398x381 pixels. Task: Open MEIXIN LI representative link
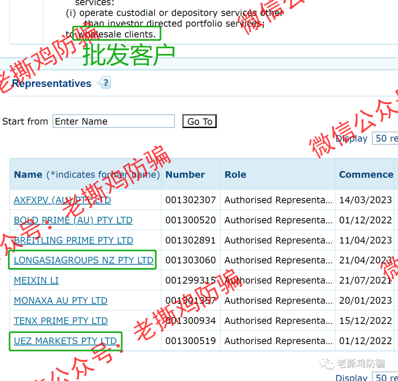[x=36, y=280]
